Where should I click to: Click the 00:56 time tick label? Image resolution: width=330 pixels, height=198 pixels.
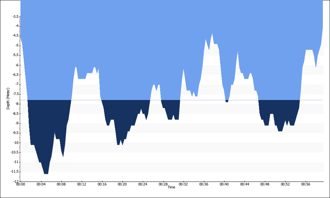click(306, 184)
